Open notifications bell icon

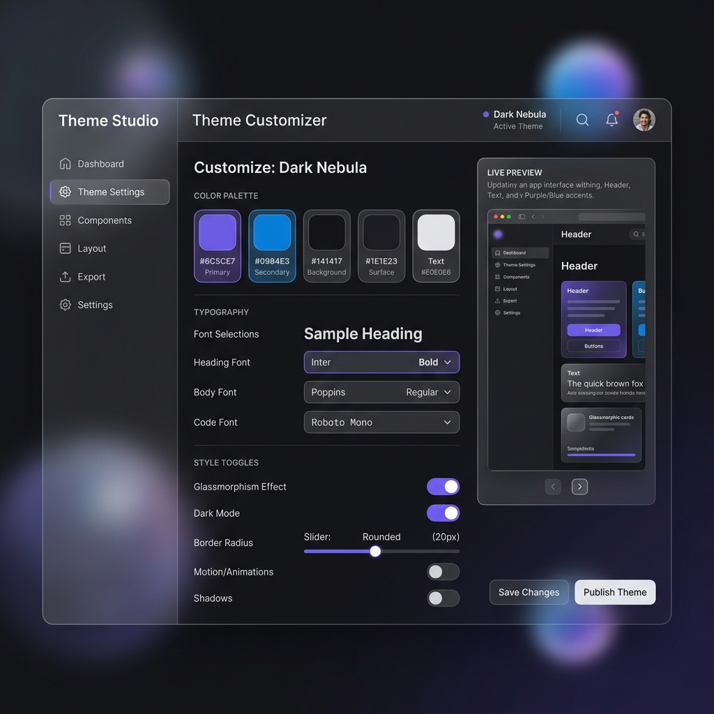(x=612, y=120)
